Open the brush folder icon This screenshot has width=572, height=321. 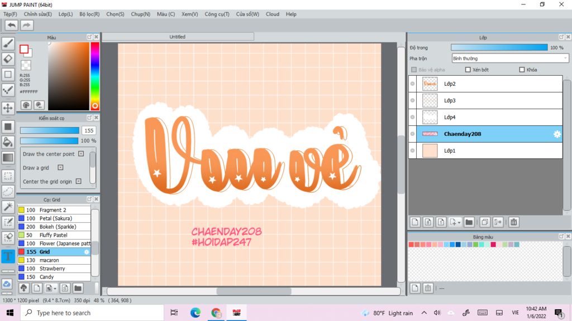(78, 288)
